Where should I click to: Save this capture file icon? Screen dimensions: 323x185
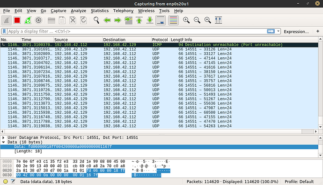pyautogui.click(x=62, y=21)
